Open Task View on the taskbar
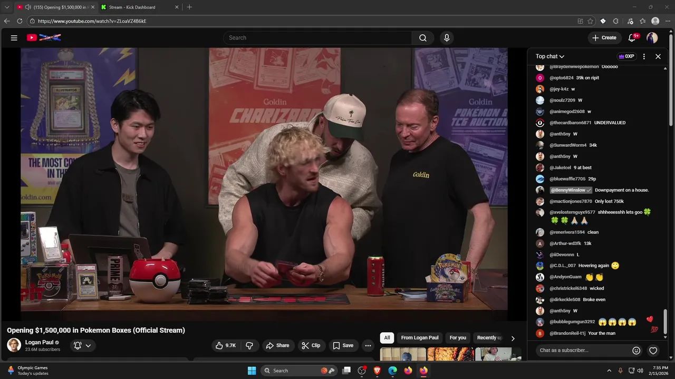 click(346, 371)
